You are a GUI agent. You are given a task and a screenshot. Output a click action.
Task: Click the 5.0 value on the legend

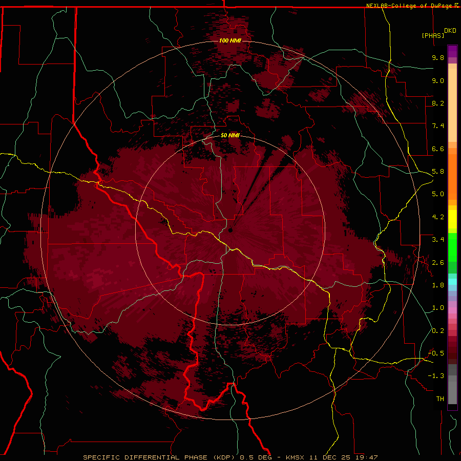(x=438, y=194)
